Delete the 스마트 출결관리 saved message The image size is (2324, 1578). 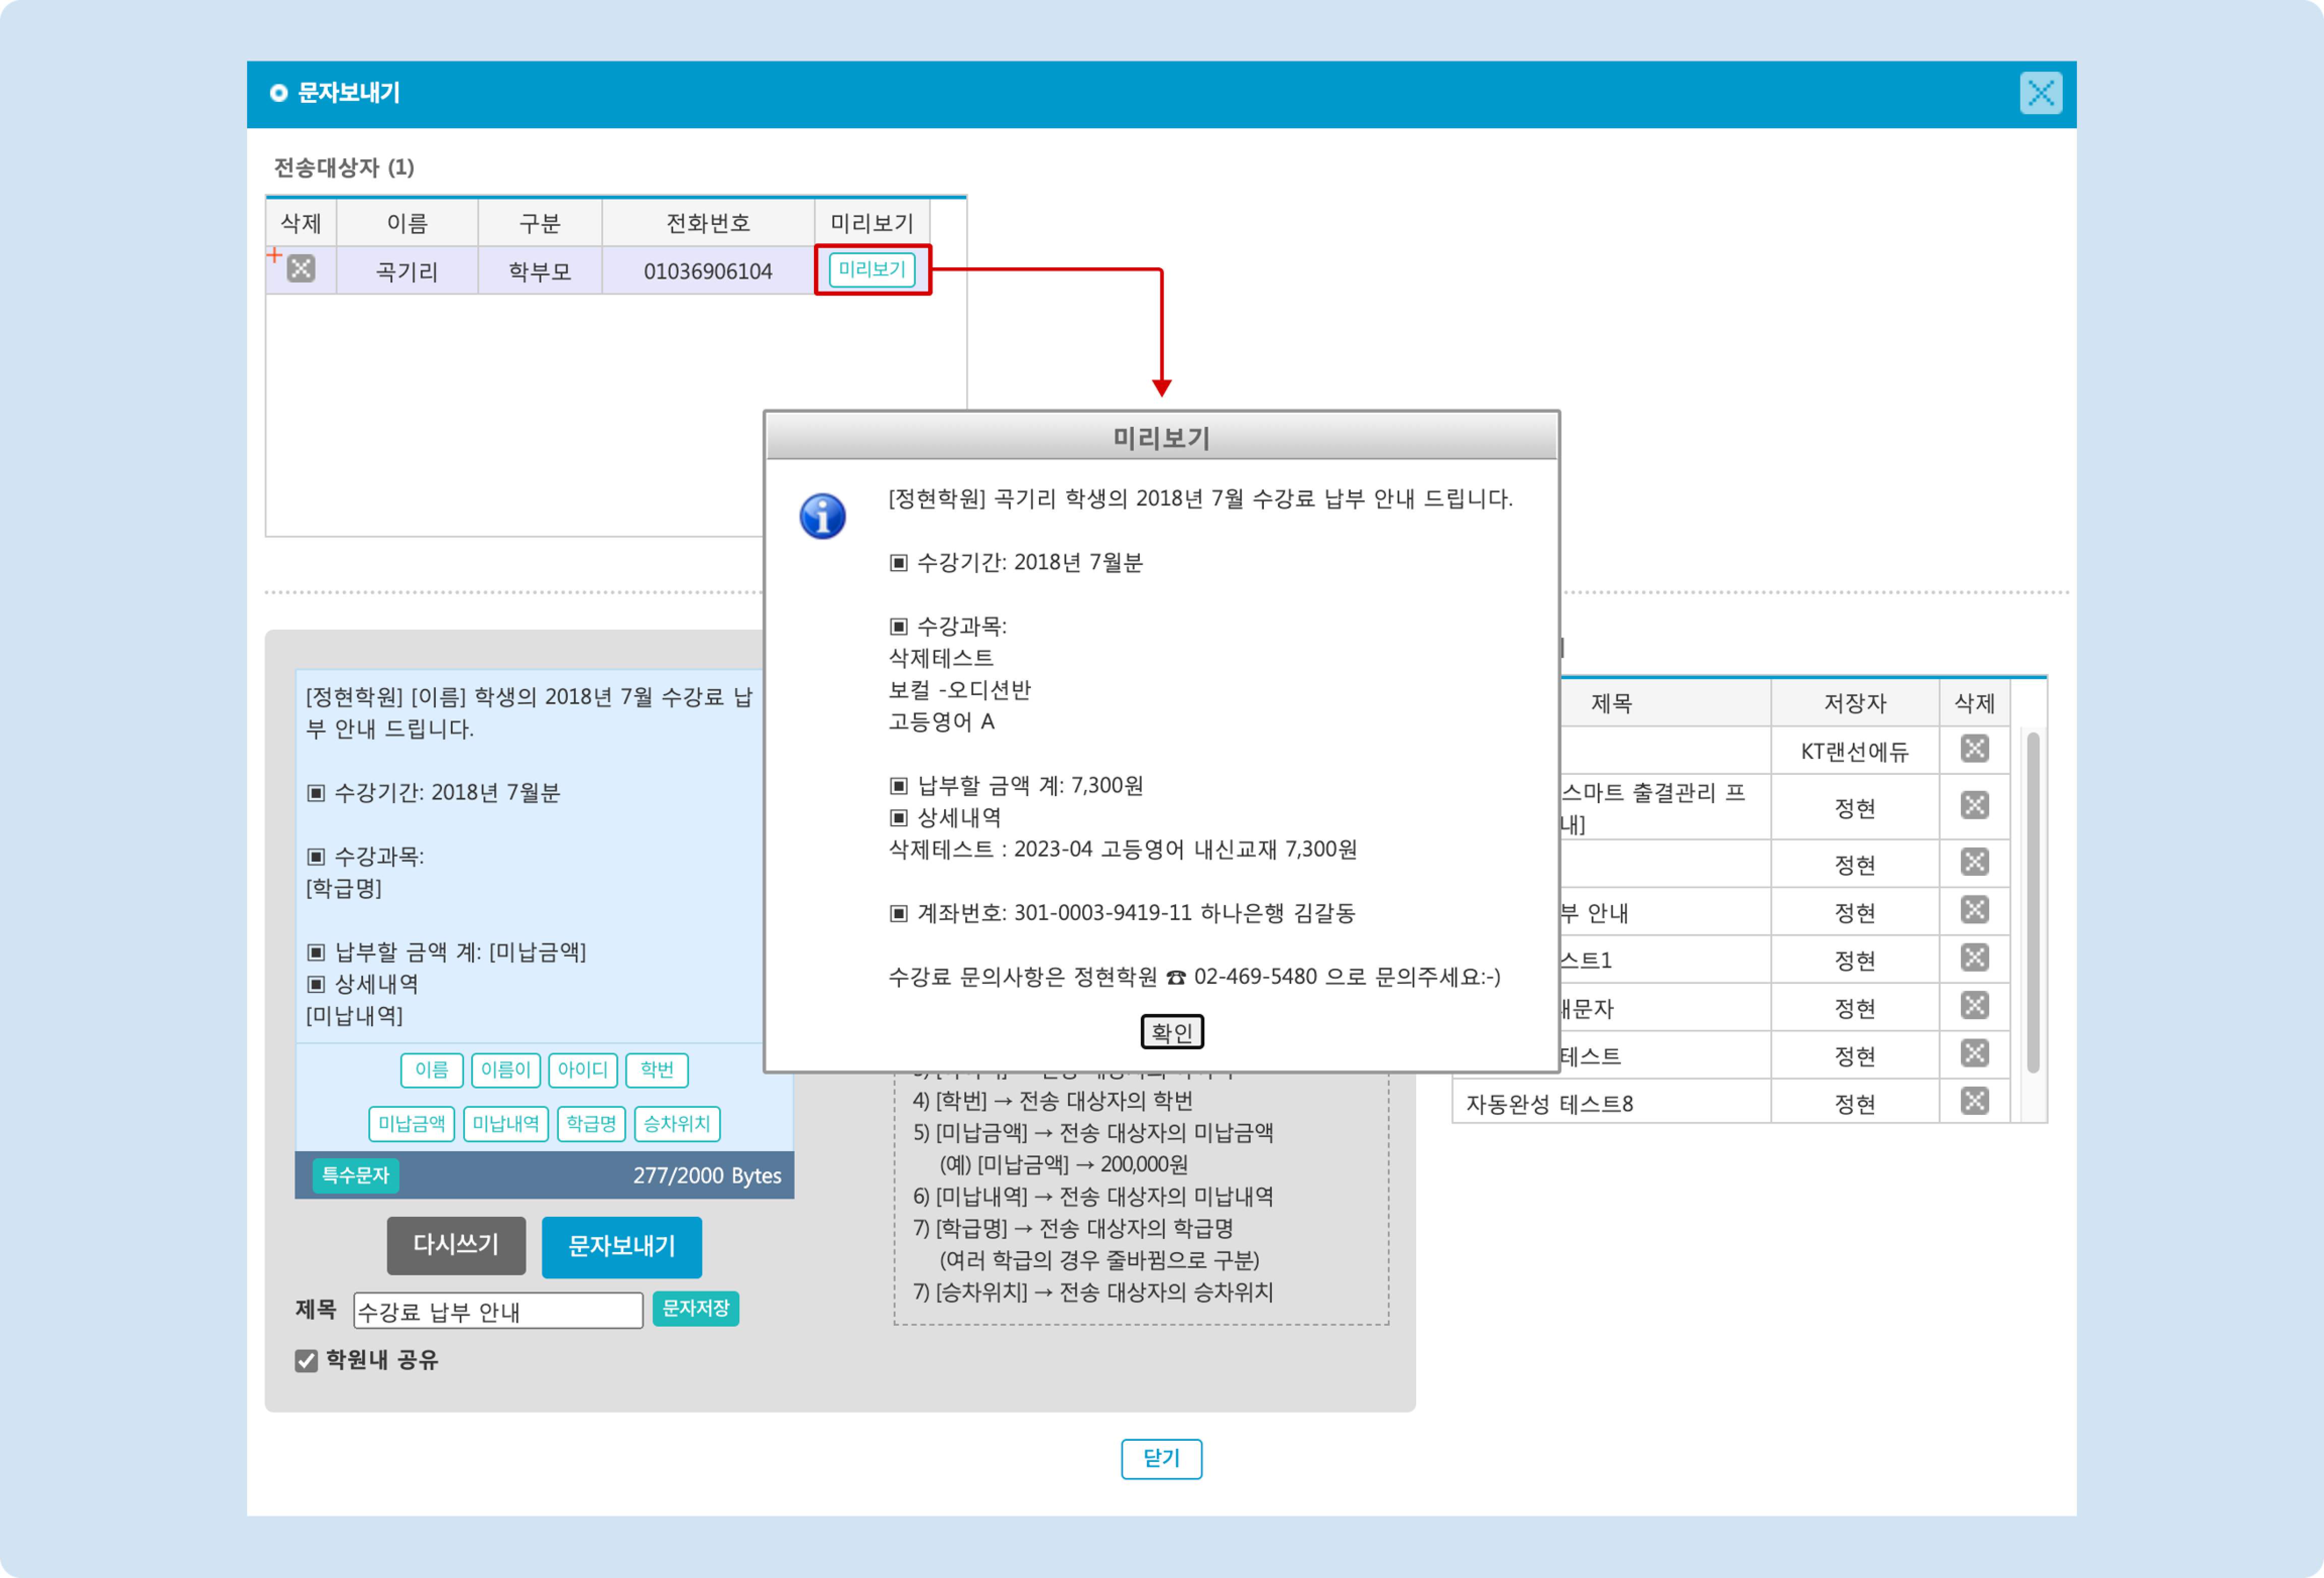(x=1974, y=806)
